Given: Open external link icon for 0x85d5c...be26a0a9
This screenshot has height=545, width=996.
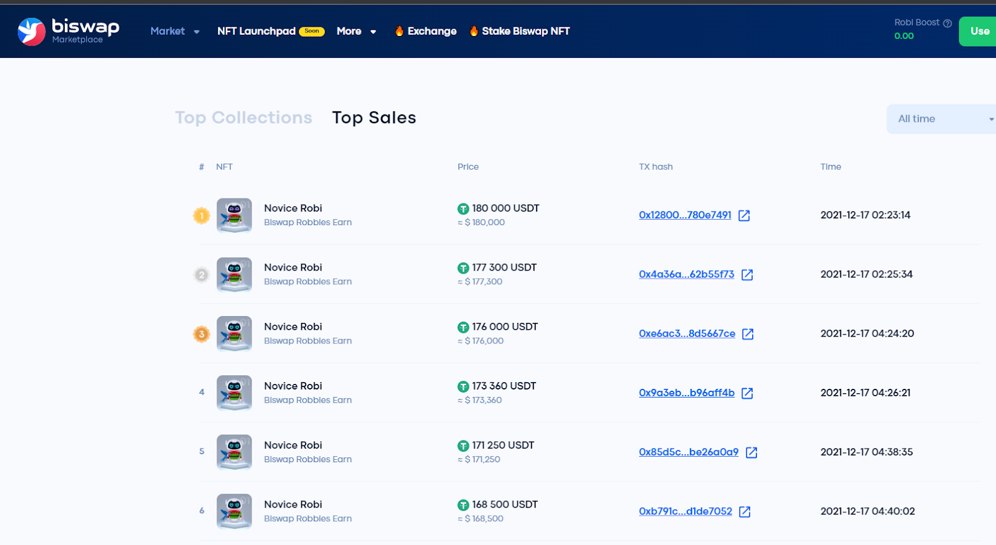Looking at the screenshot, I should [x=751, y=452].
